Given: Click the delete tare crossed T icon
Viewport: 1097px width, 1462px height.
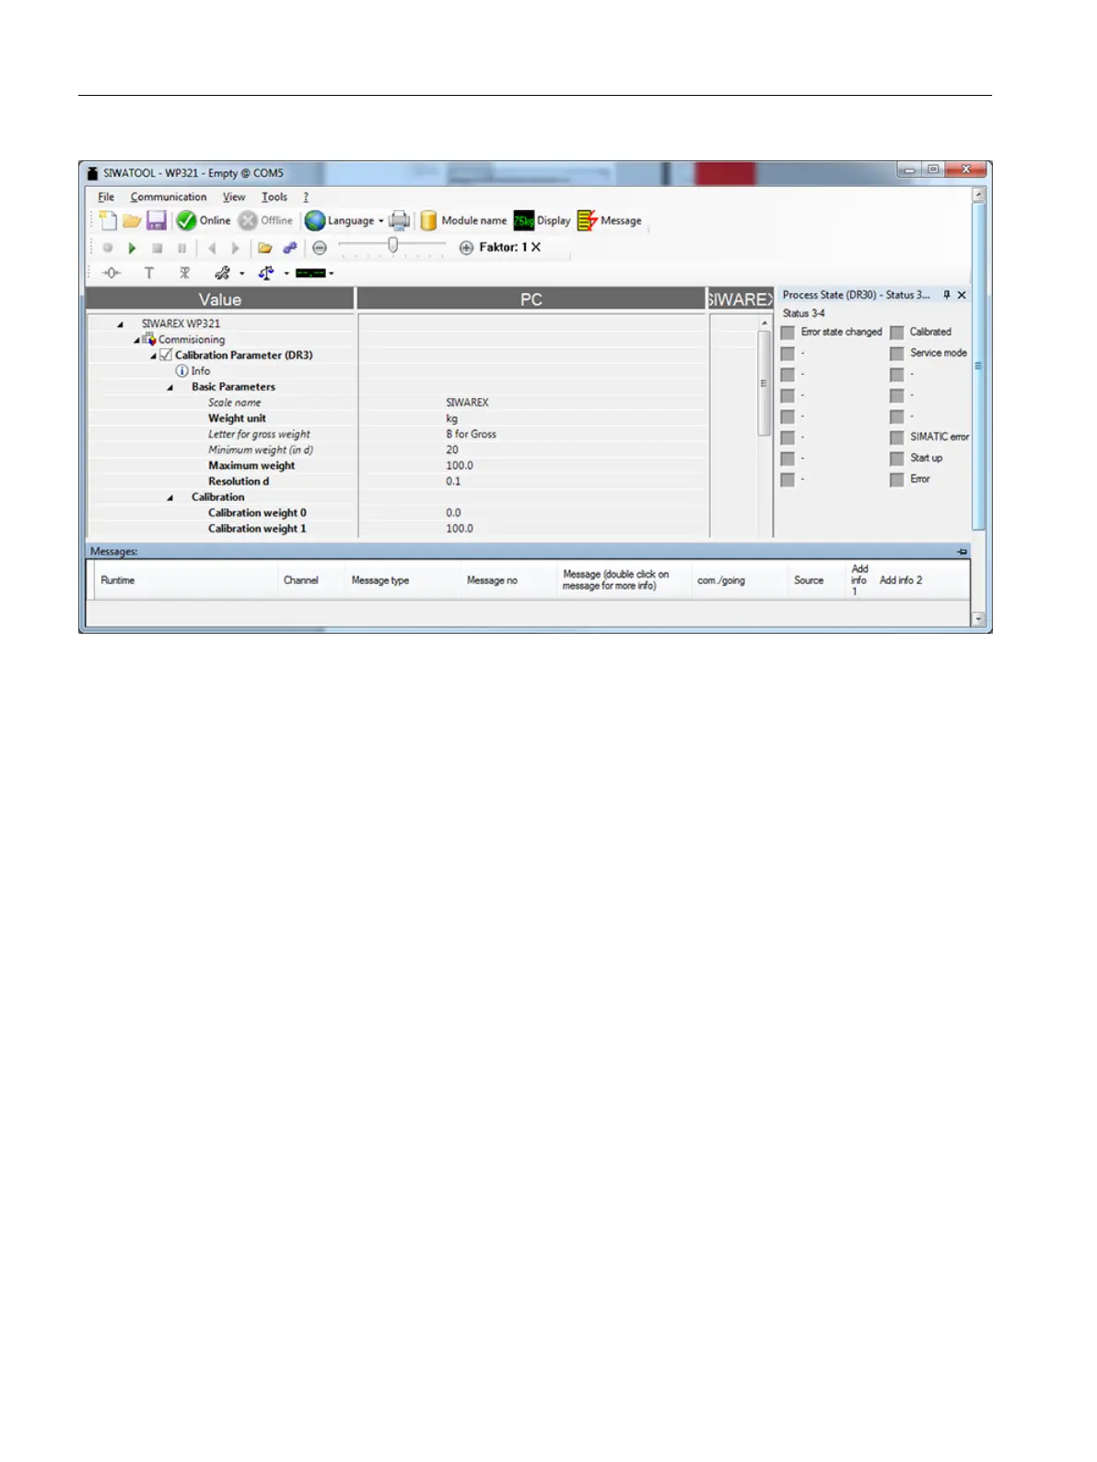Looking at the screenshot, I should (184, 273).
